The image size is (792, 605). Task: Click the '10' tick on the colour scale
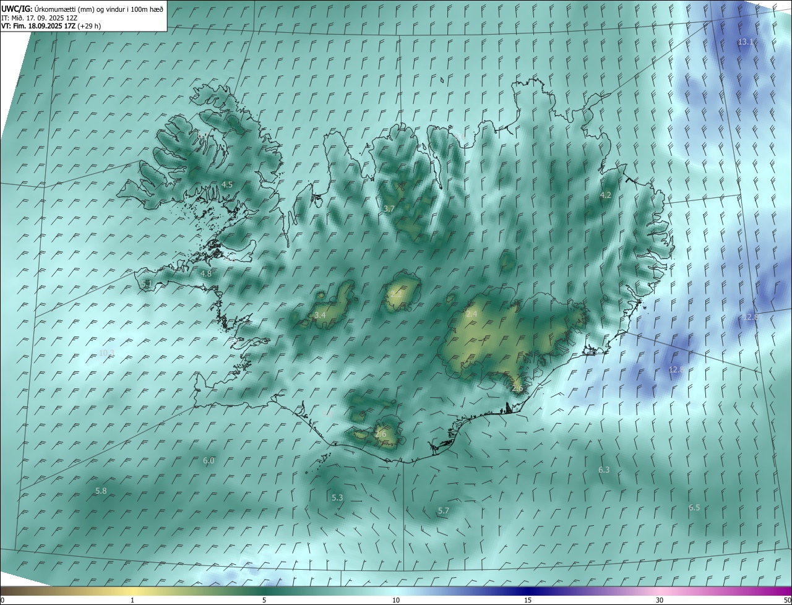coord(396,600)
